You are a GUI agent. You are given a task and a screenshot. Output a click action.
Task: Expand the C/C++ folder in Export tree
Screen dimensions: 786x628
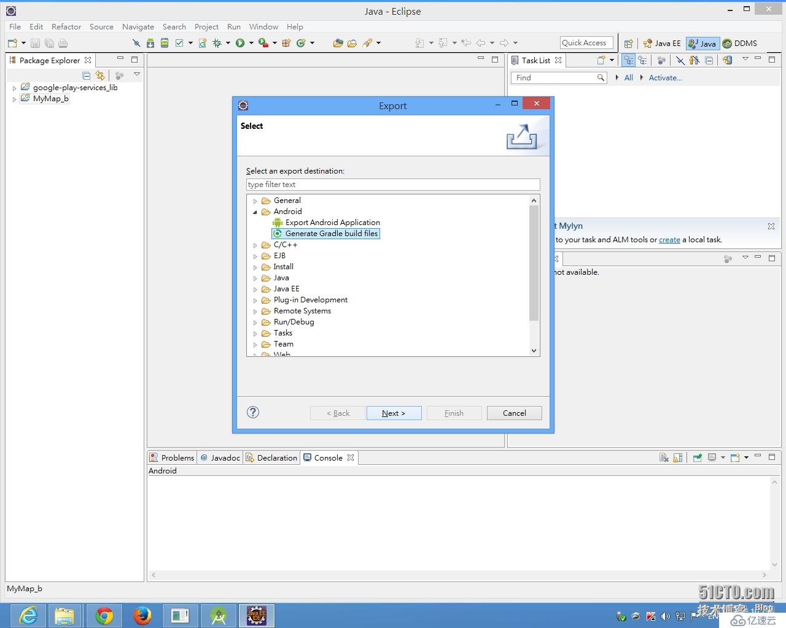coord(255,245)
